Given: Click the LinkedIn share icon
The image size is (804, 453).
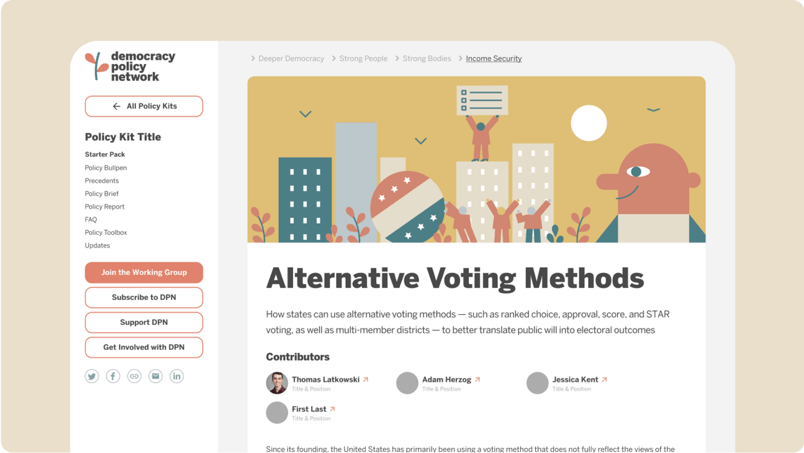Looking at the screenshot, I should click(177, 376).
